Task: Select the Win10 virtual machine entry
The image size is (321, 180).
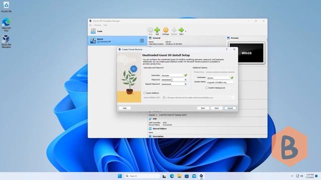Action: [x=117, y=40]
